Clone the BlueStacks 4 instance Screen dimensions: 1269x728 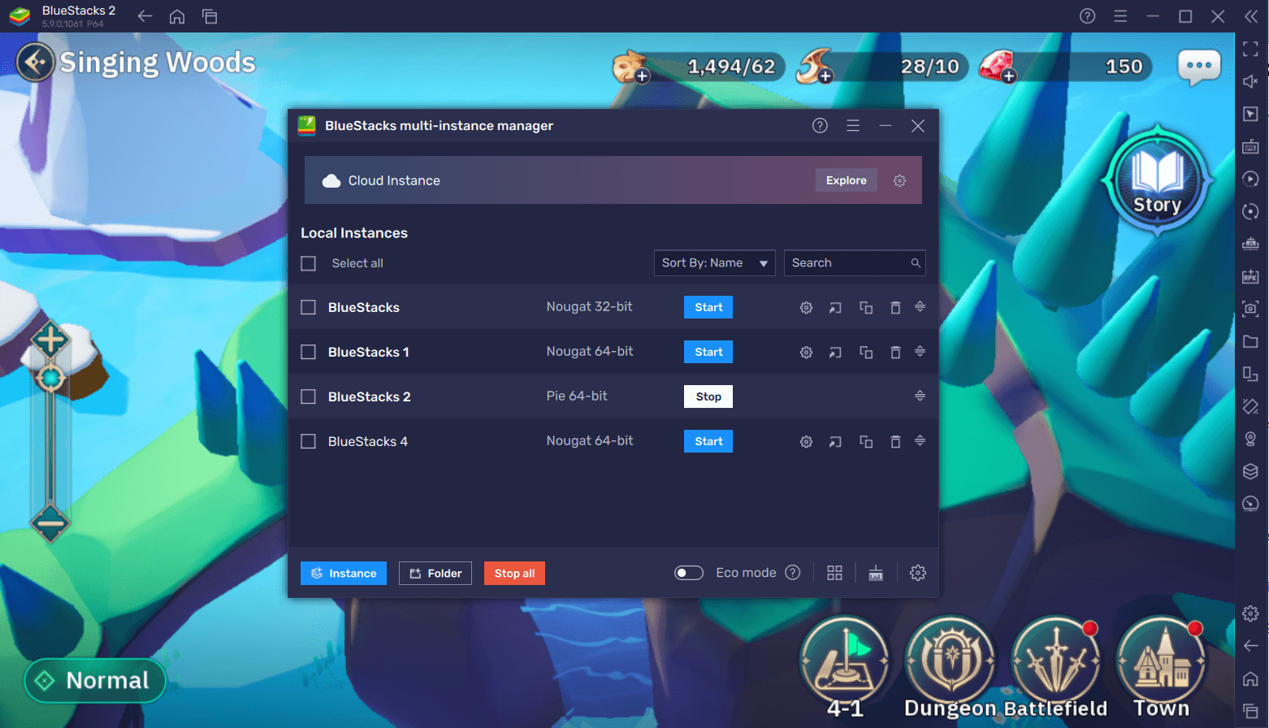(x=866, y=442)
